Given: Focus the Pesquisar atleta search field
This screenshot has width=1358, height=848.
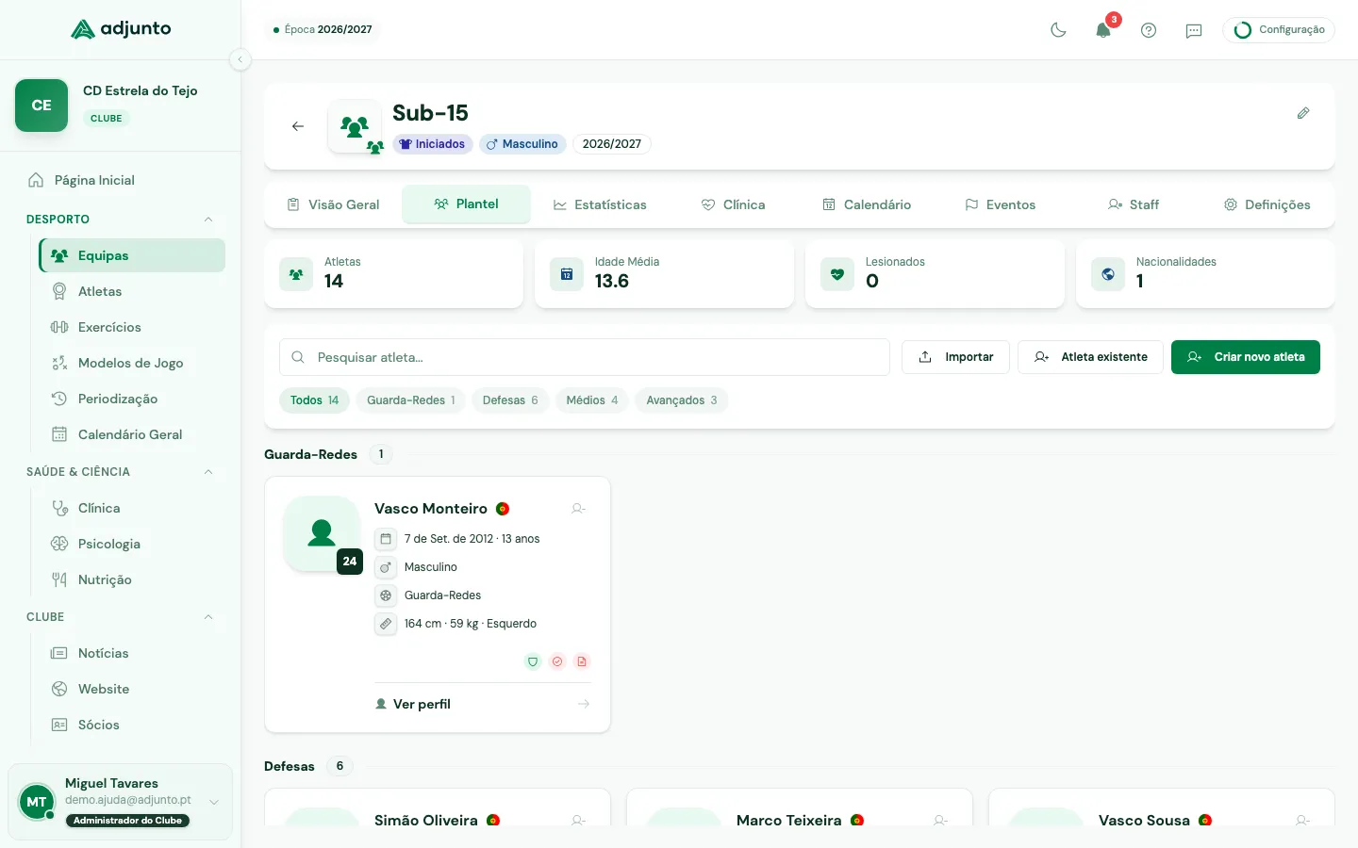Looking at the screenshot, I should (585, 357).
